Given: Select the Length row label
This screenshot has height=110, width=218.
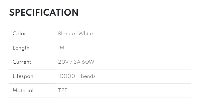Looking at the screenshot, I should tap(21, 48).
